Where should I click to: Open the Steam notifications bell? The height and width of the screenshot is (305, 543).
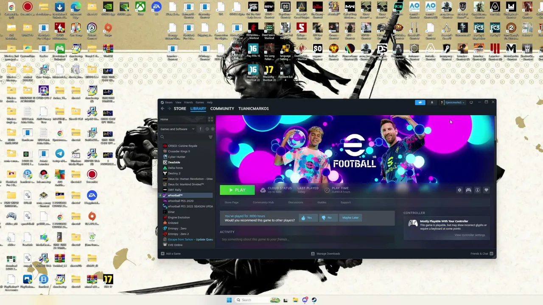coord(432,103)
